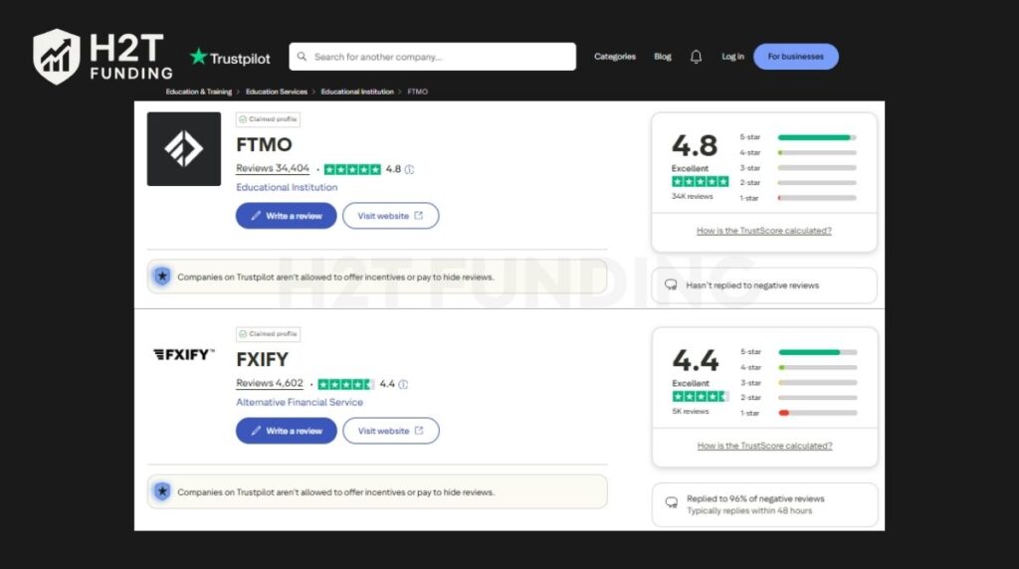Click the FXIFY company logo
The height and width of the screenshot is (569, 1019).
click(184, 354)
